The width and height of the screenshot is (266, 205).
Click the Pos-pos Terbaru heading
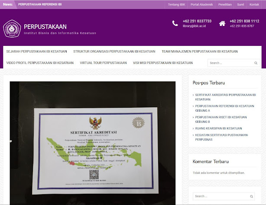coord(209,83)
